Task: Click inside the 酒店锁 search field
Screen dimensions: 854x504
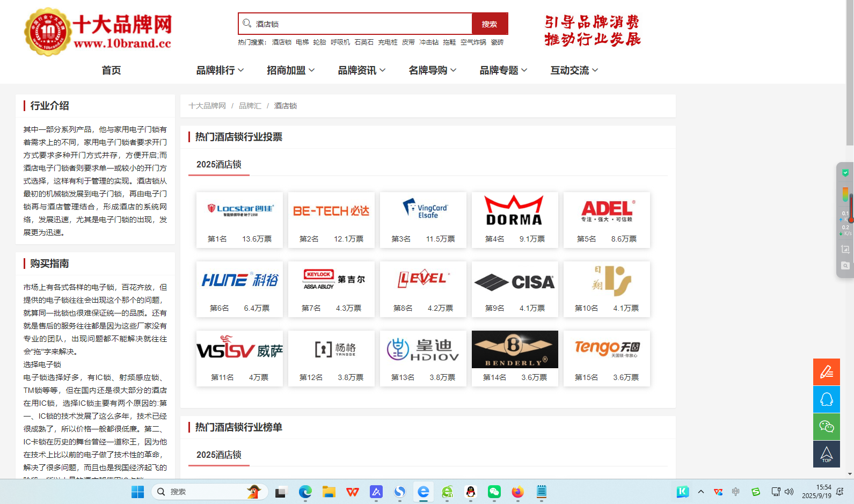Action: (x=363, y=24)
